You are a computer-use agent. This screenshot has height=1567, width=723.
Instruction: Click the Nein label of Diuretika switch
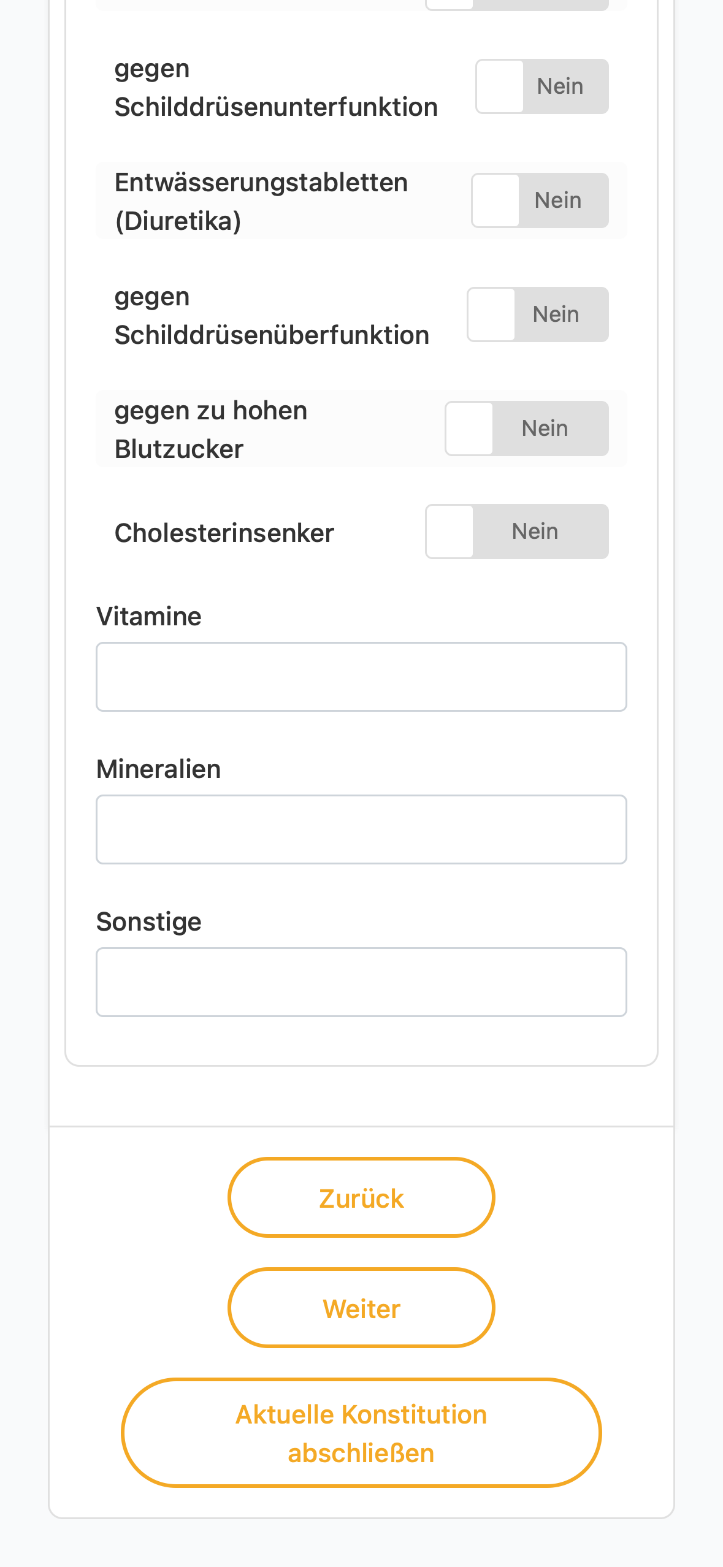pos(558,200)
